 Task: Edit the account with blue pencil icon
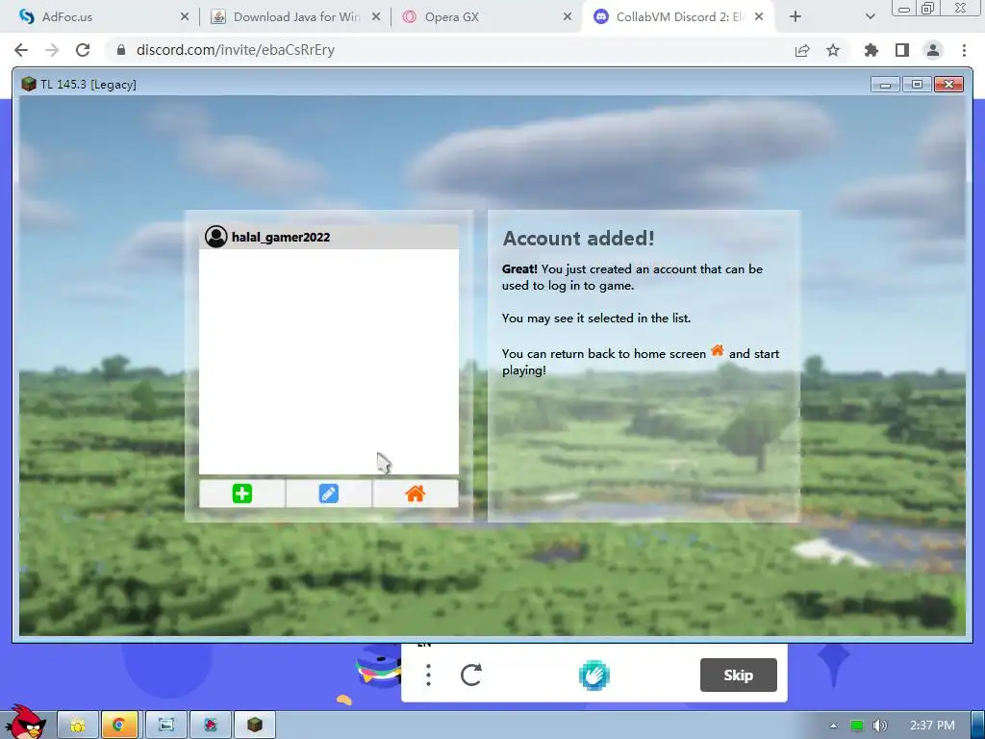[x=329, y=494]
